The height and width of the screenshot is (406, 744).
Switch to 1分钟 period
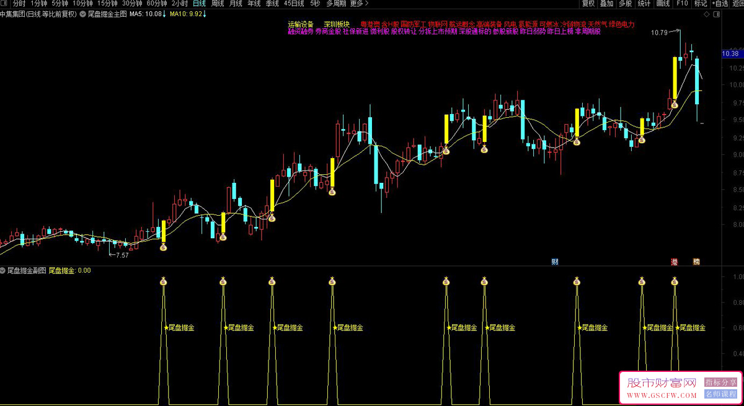pyautogui.click(x=38, y=4)
